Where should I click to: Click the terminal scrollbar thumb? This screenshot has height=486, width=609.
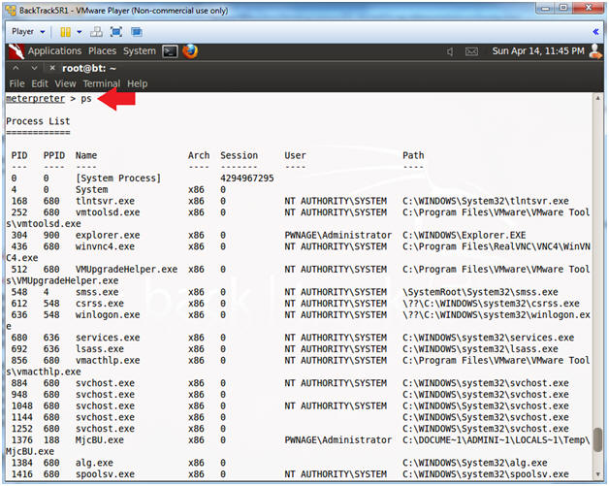tap(597, 439)
